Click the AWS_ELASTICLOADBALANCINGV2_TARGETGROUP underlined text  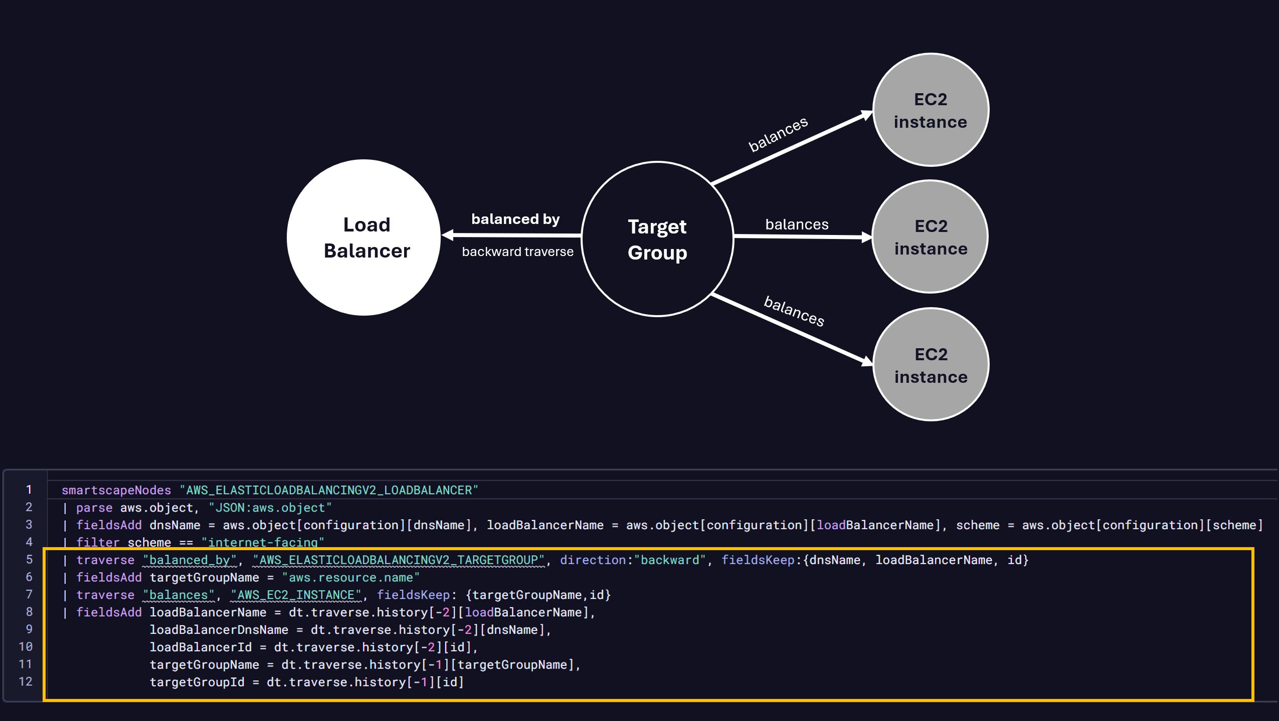point(399,560)
